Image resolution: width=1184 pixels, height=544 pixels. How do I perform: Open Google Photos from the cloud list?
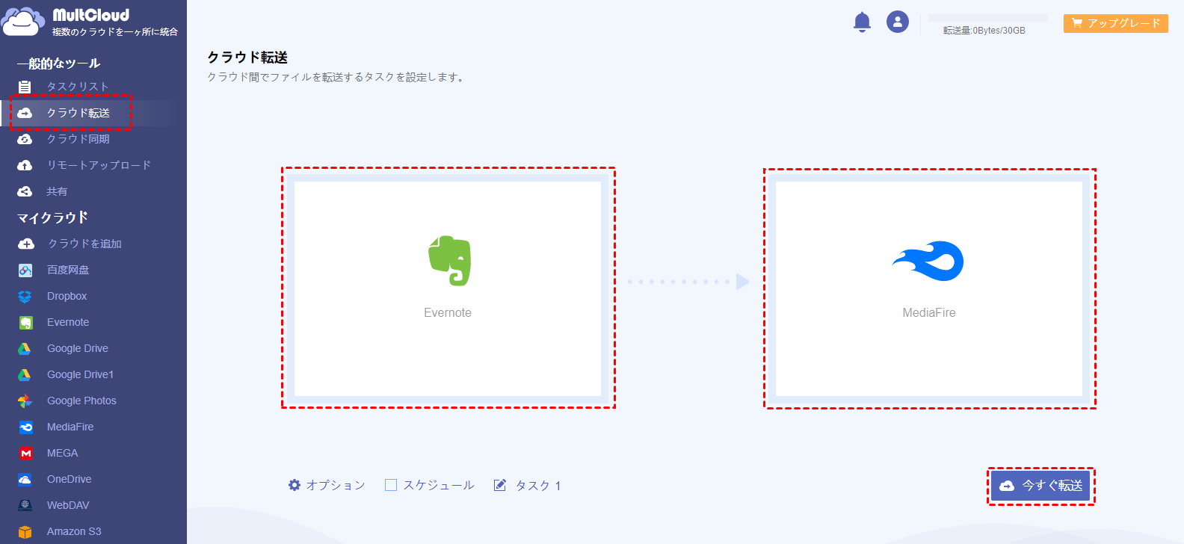(81, 401)
